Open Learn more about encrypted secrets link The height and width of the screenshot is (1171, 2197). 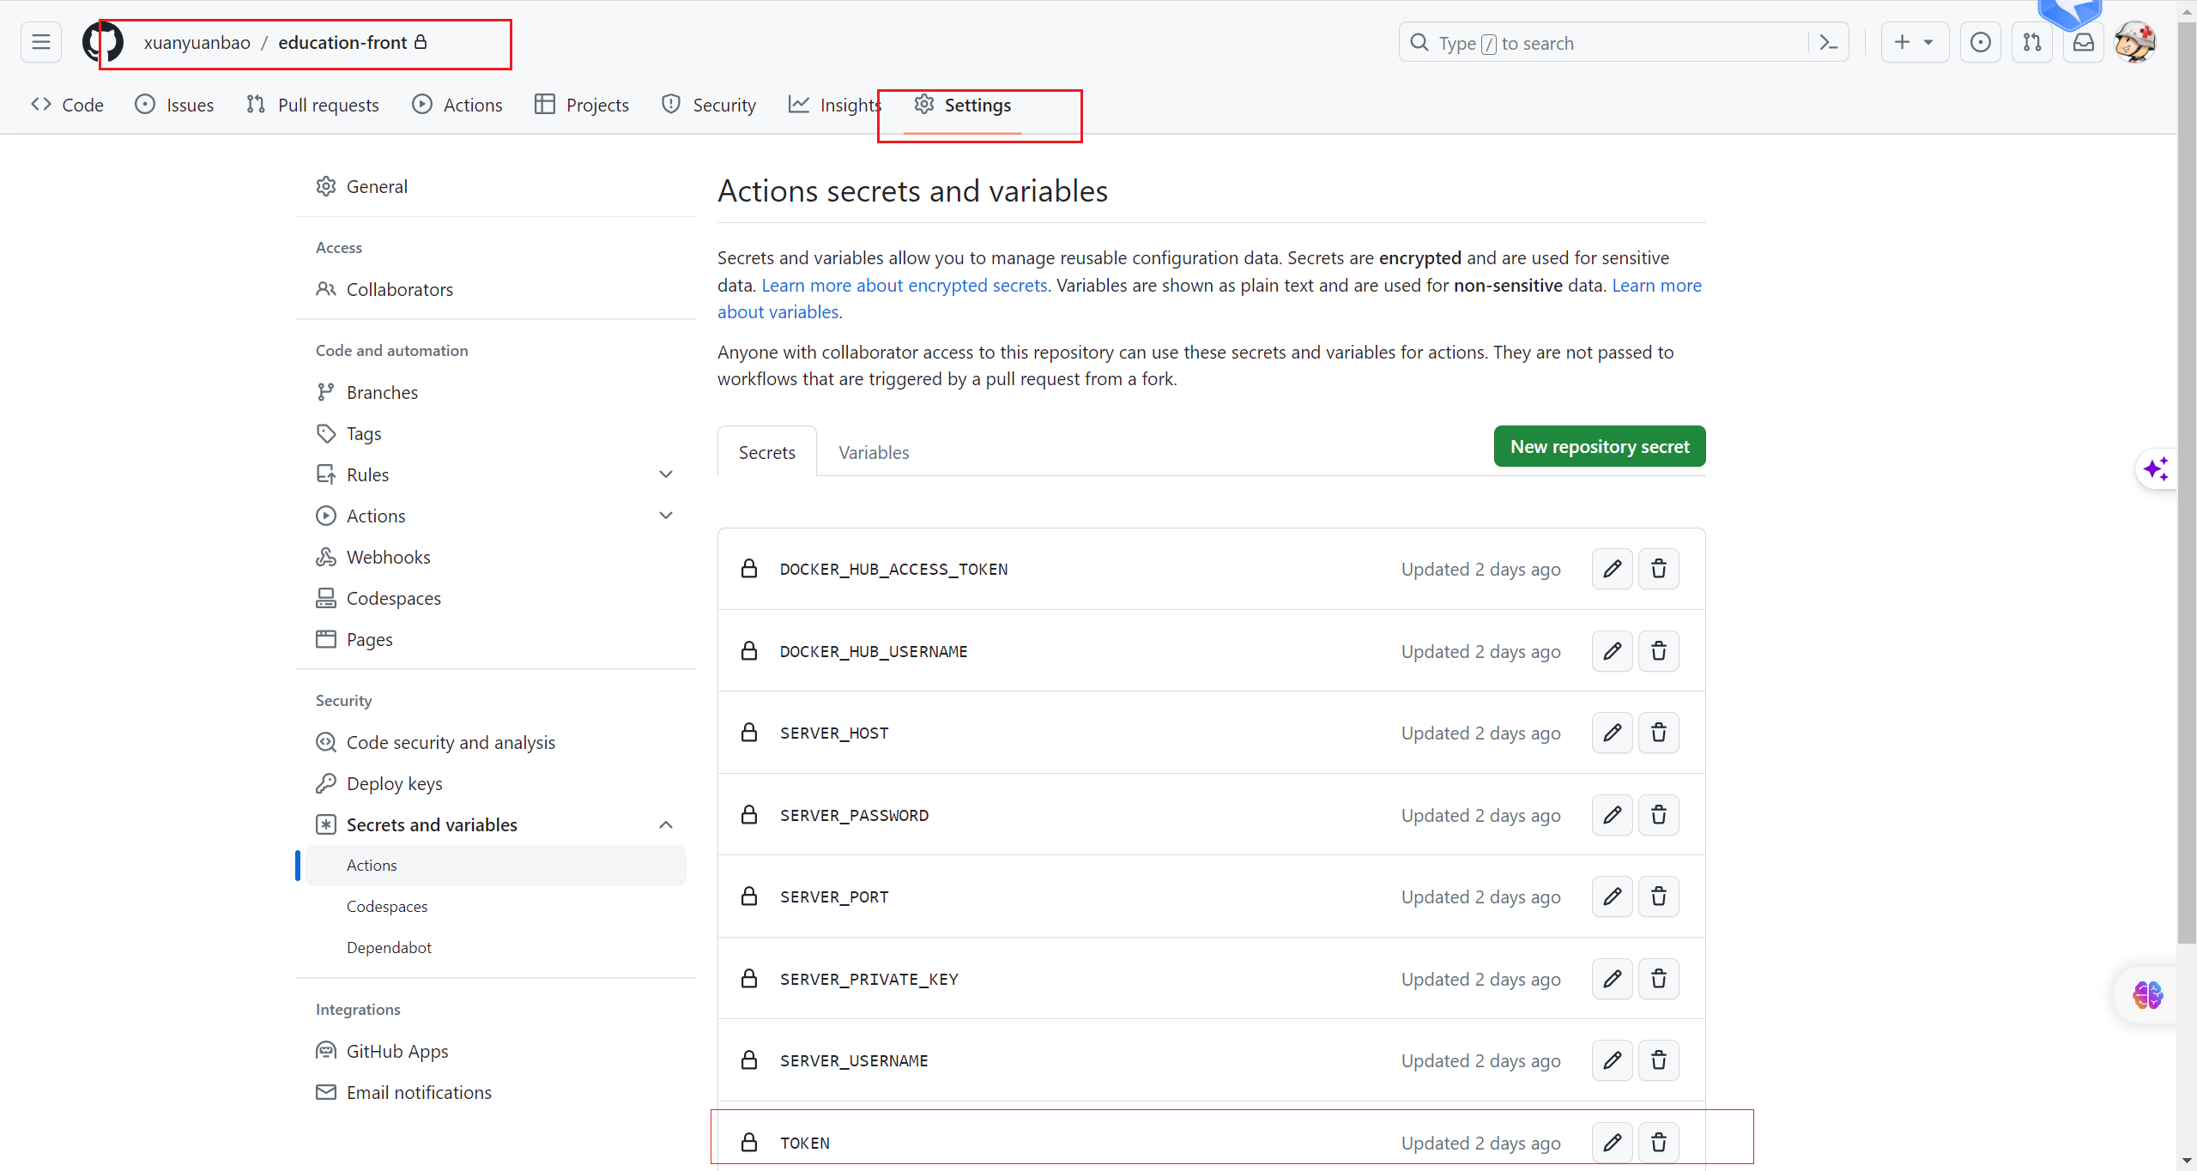pos(904,285)
